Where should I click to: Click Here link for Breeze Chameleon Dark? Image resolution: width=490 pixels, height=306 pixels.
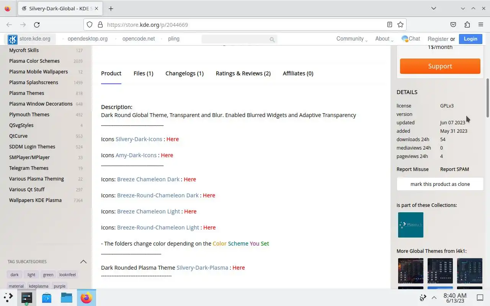tap(190, 179)
